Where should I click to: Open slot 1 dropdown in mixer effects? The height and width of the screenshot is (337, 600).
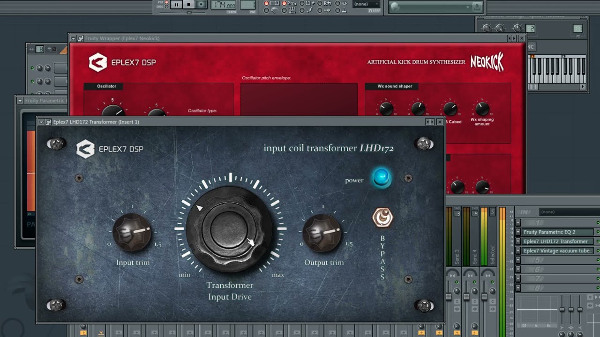(518, 223)
